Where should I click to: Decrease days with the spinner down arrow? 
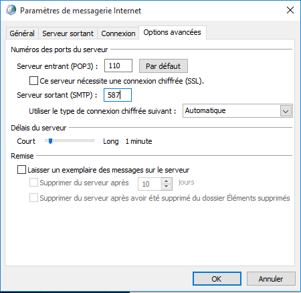[x=166, y=187]
